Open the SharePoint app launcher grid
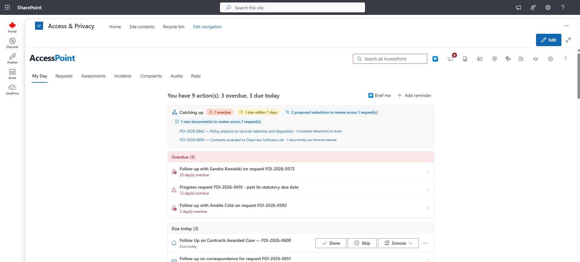This screenshot has height=262, width=580. point(7,7)
